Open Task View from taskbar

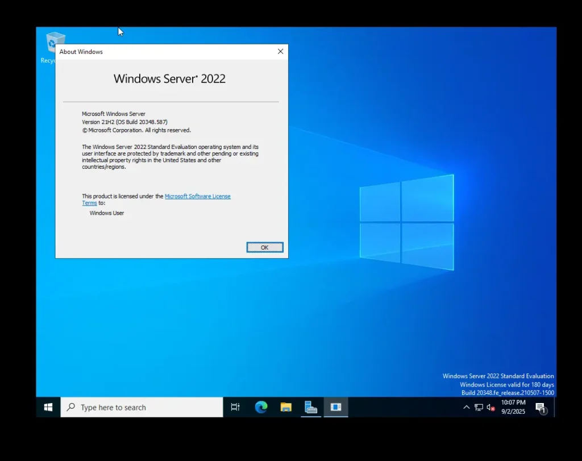pos(235,407)
